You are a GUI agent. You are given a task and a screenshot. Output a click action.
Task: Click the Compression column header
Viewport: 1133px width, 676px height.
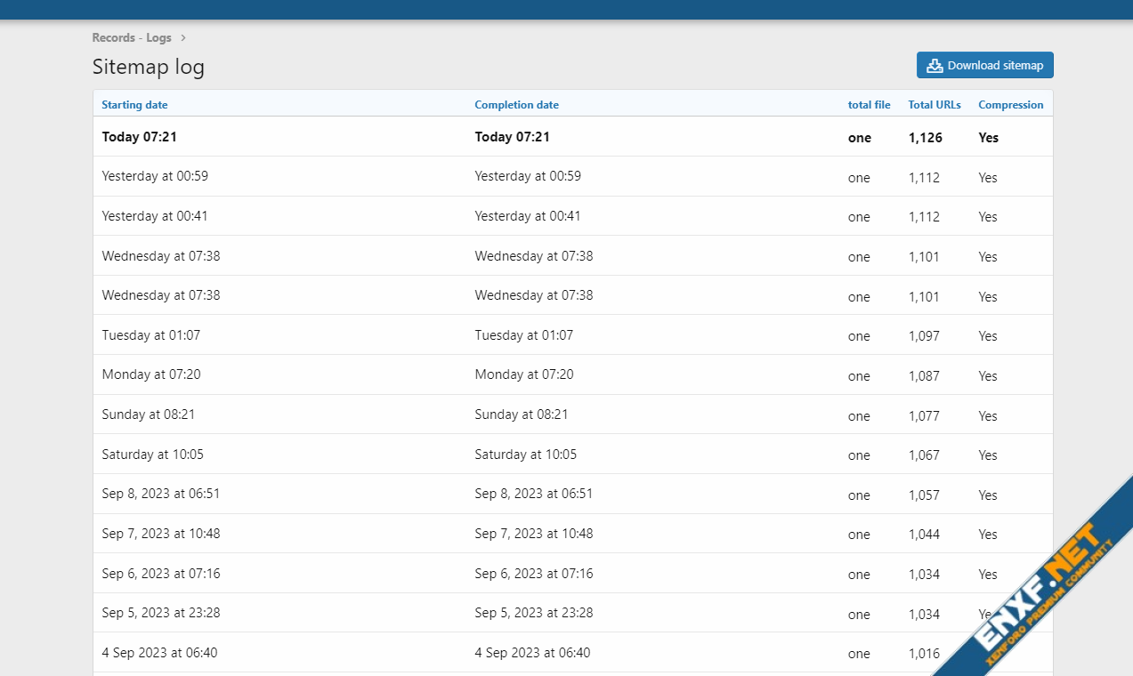(1010, 105)
